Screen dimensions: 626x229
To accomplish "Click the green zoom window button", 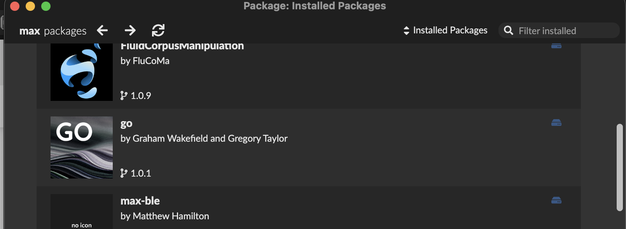I will (46, 6).
